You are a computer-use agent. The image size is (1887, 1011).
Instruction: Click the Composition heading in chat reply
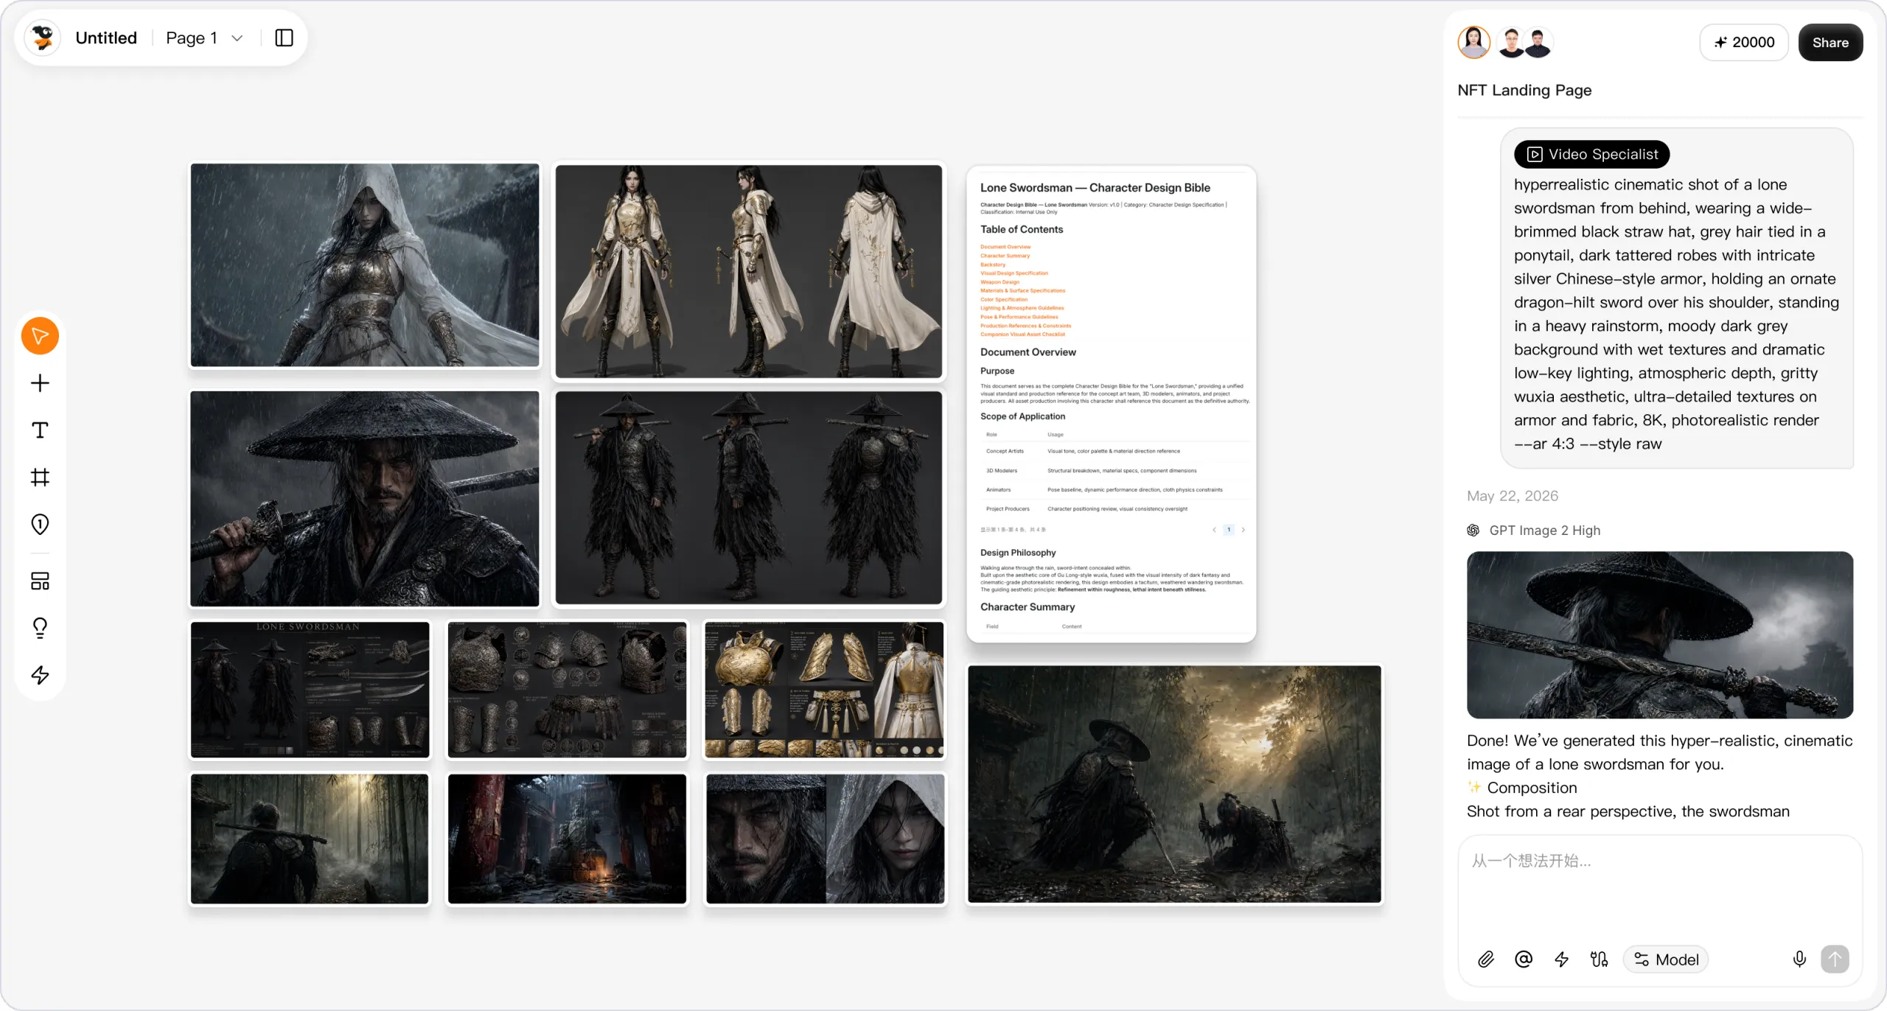pos(1532,788)
